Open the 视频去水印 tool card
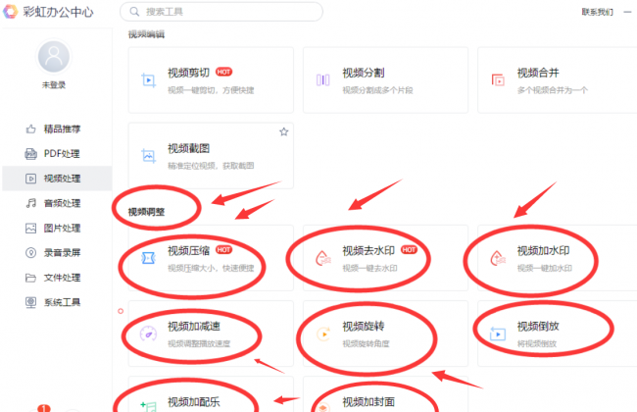Image resolution: width=637 pixels, height=412 pixels. coord(385,258)
